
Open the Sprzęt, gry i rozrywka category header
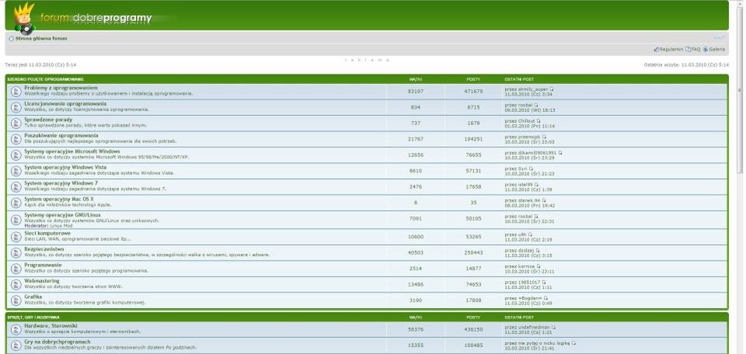click(33, 317)
